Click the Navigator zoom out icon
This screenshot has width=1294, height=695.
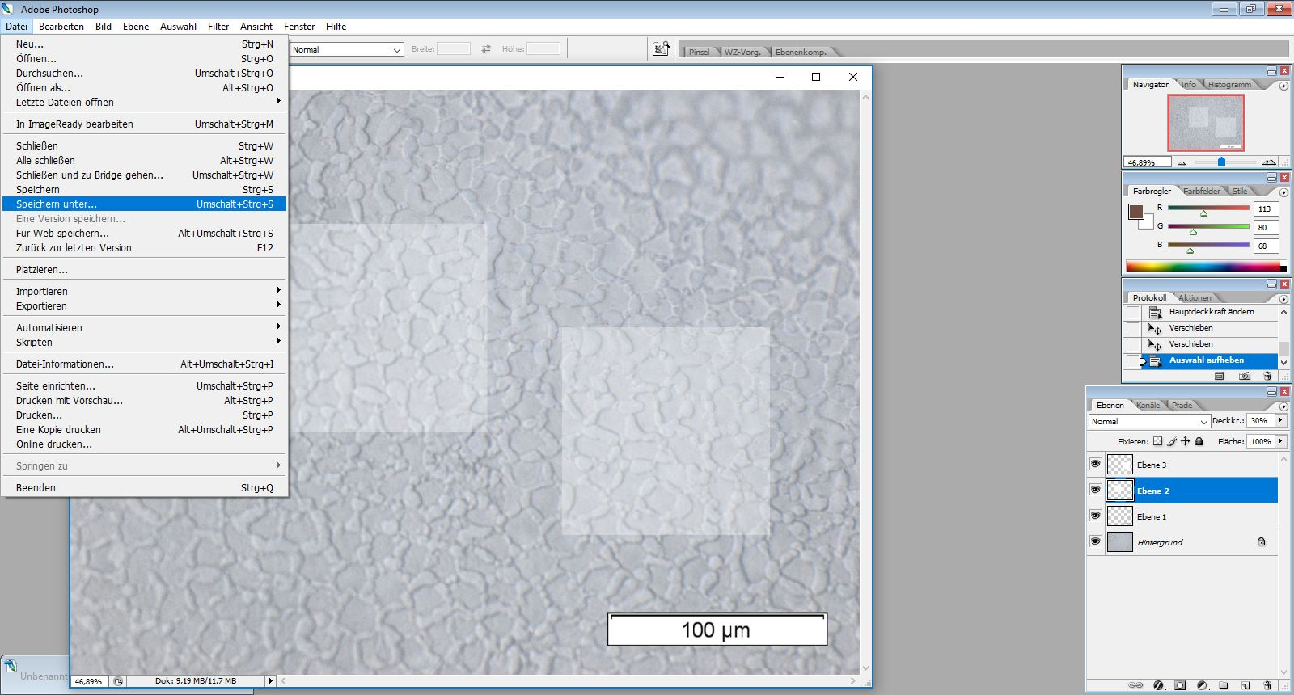[1182, 162]
